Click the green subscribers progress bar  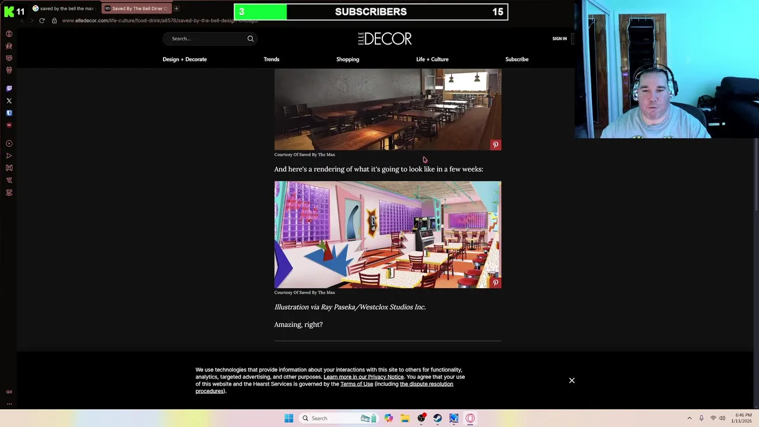pyautogui.click(x=260, y=12)
